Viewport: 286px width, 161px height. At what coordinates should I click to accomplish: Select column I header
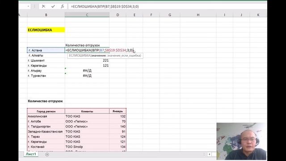coord(224,15)
